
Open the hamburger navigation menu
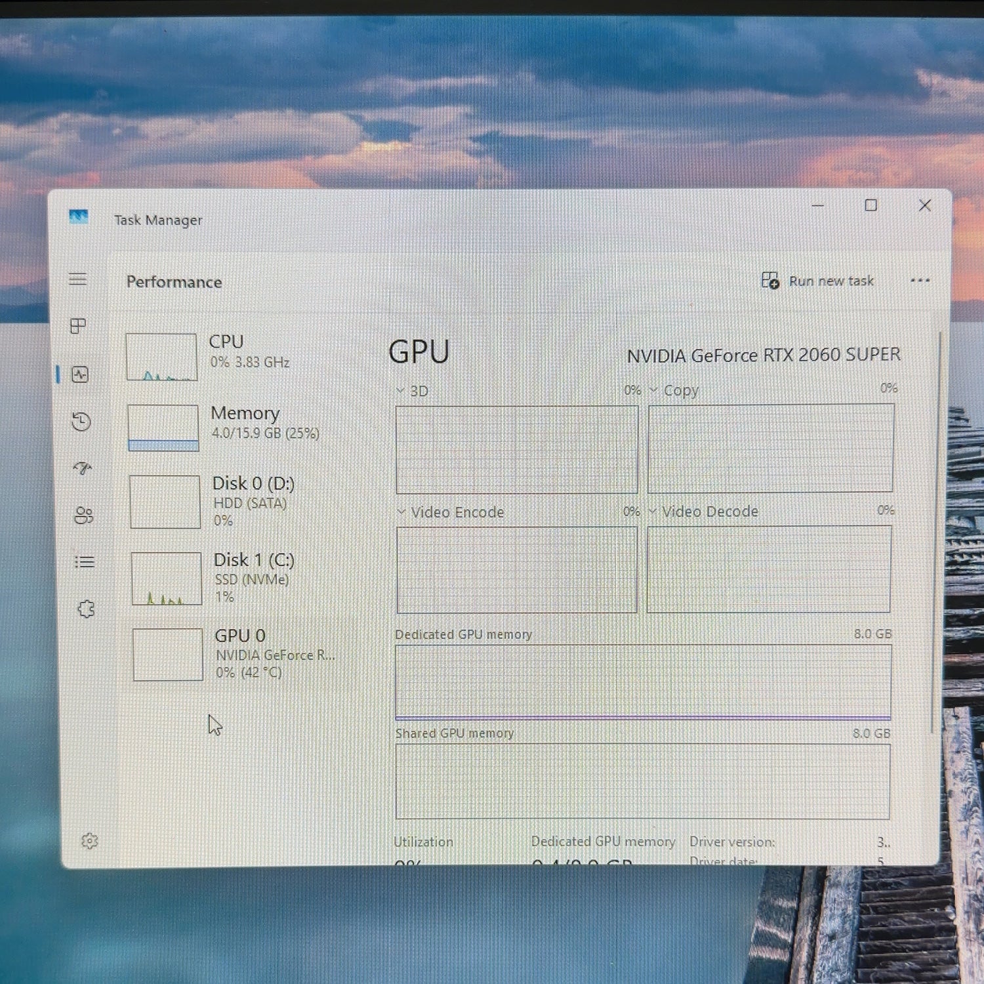coord(78,279)
